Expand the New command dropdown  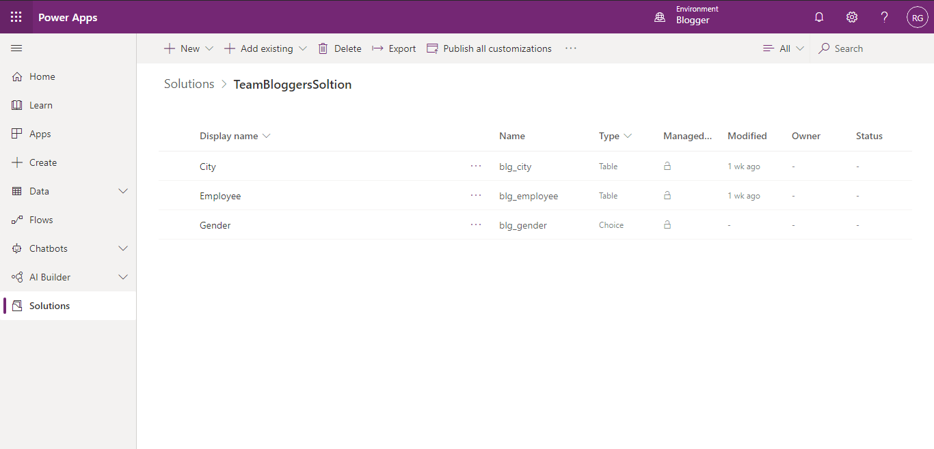[x=209, y=48]
